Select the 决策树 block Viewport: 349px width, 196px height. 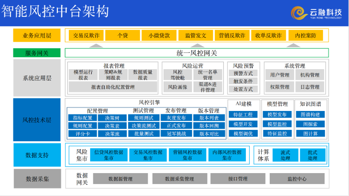pyautogui.click(x=112, y=118)
